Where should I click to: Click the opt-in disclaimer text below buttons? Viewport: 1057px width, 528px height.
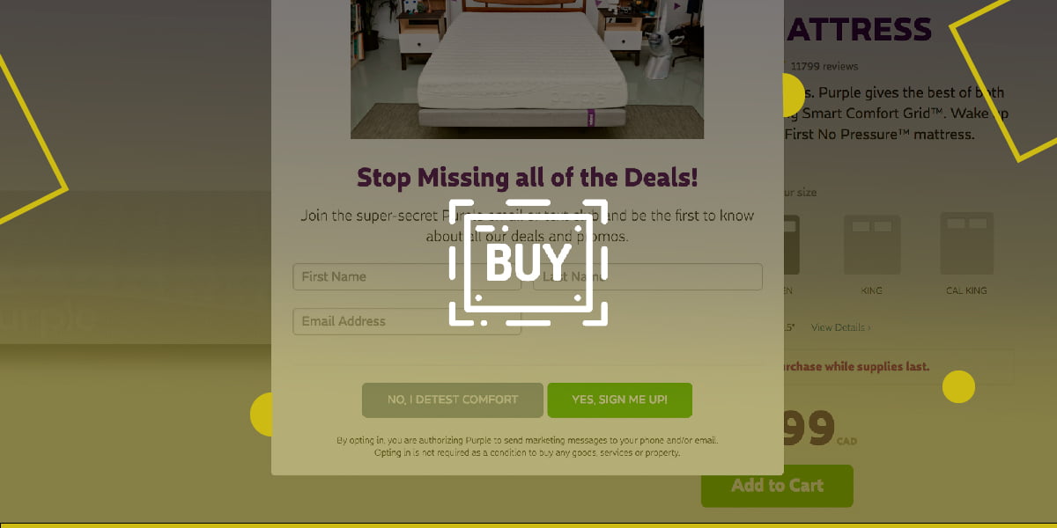[x=527, y=446]
